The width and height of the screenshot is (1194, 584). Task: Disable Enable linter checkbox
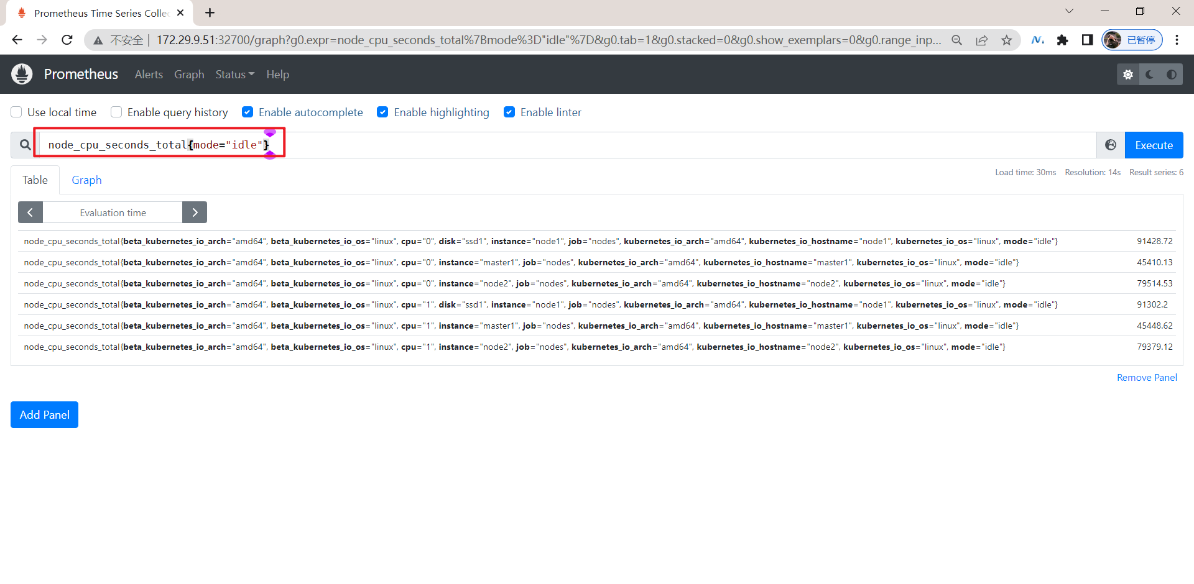(x=509, y=112)
